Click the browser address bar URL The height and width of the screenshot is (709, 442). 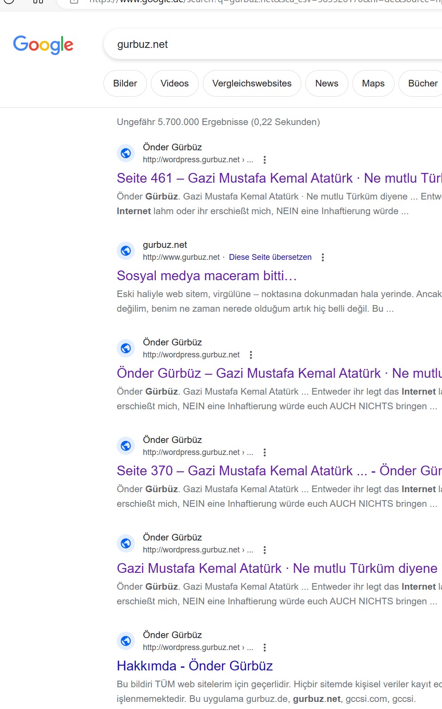coord(265,2)
